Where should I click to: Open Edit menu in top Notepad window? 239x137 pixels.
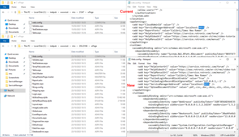(x=134, y=7)
